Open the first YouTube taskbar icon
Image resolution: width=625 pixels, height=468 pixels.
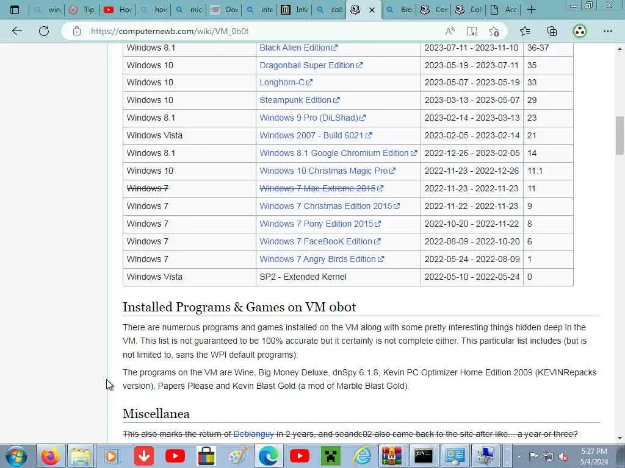175,456
